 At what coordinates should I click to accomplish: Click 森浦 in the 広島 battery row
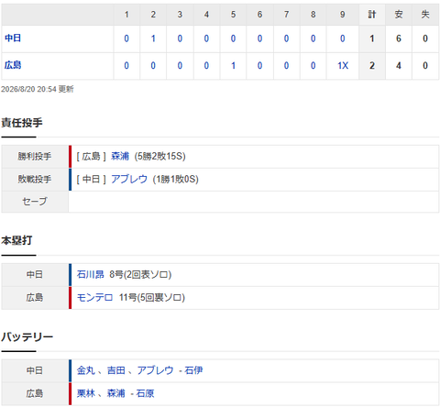click(116, 393)
